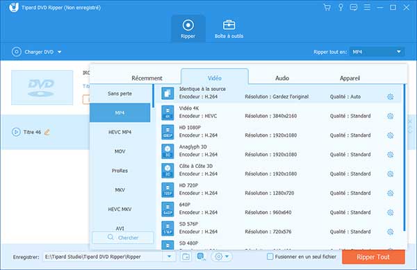
Task: Open the hamburger menu icon
Action: (x=367, y=7)
